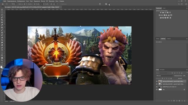Open the layer blend mode dropdown
188x105 pixels.
click(165, 76)
